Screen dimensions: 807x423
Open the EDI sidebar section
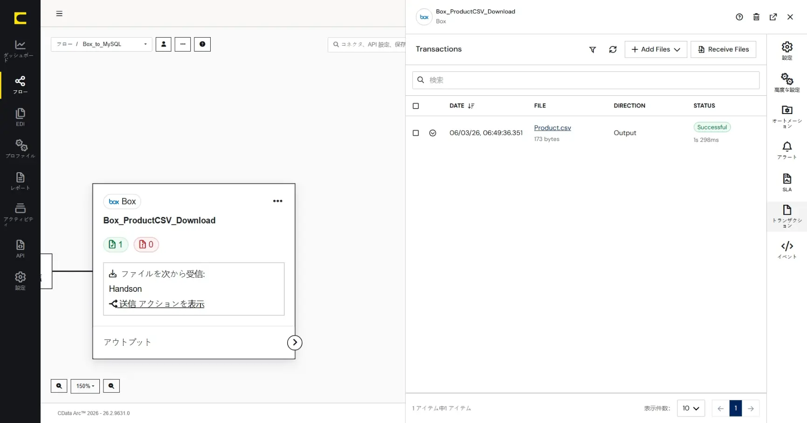(20, 117)
